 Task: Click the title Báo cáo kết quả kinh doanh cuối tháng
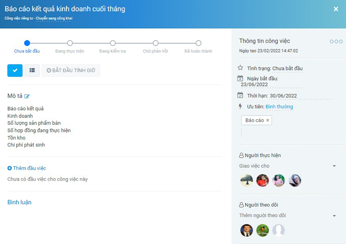point(65,9)
